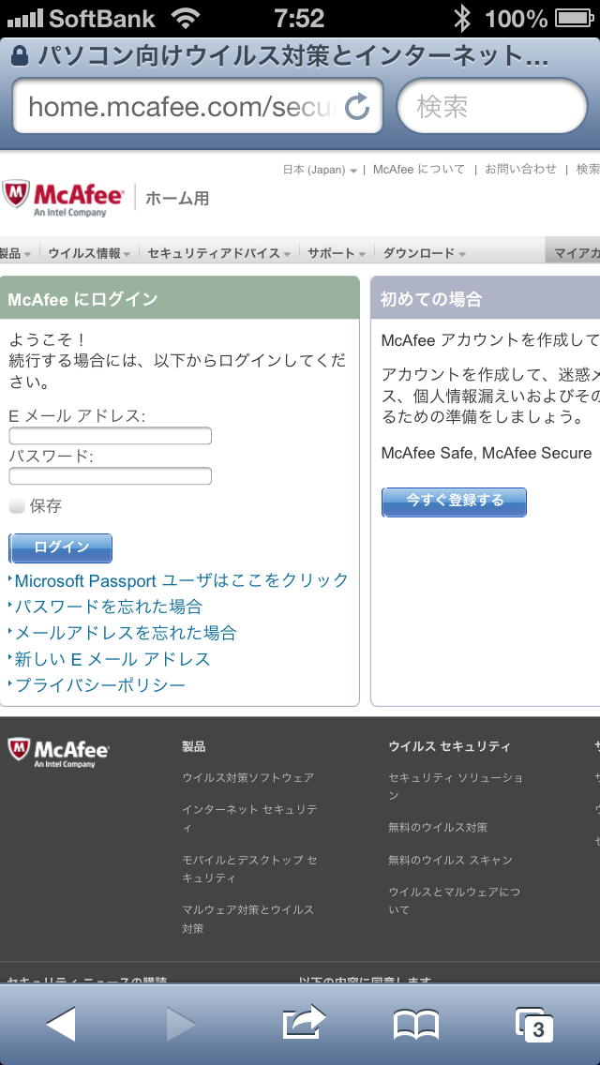600x1065 pixels.
Task: Open footer 無料のウイルス対策 link
Action: coord(438,827)
